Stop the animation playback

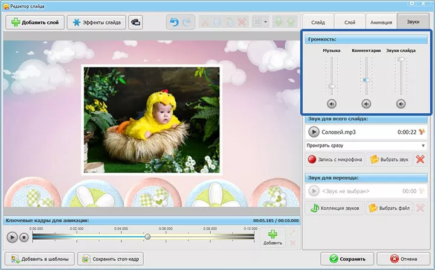[24, 237]
